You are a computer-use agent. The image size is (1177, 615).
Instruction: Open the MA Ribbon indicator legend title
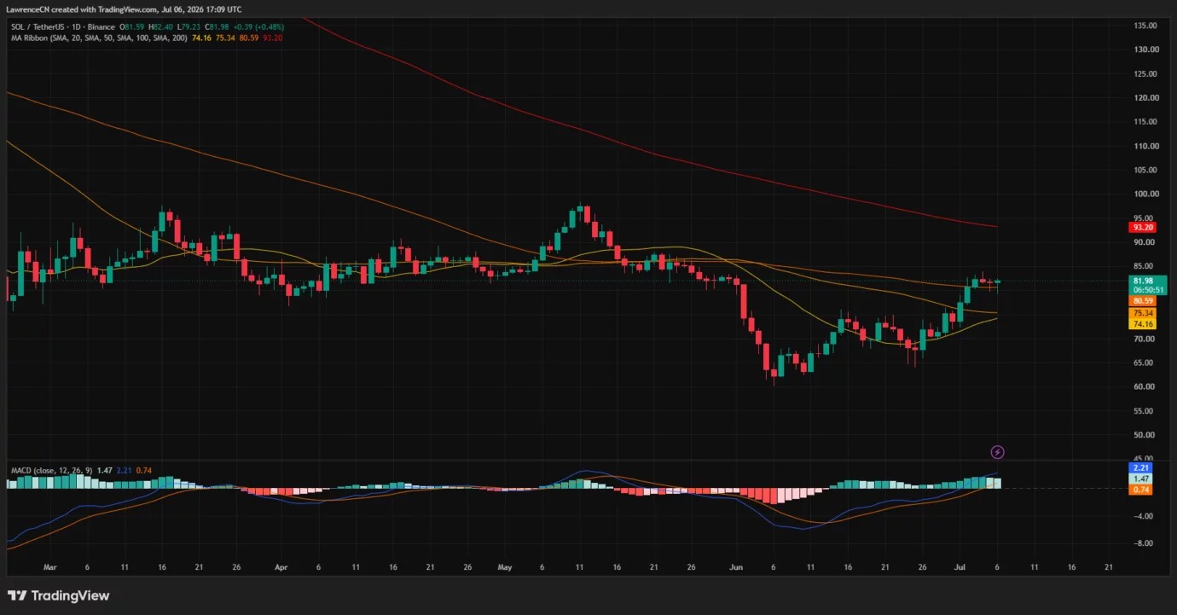tap(98, 38)
